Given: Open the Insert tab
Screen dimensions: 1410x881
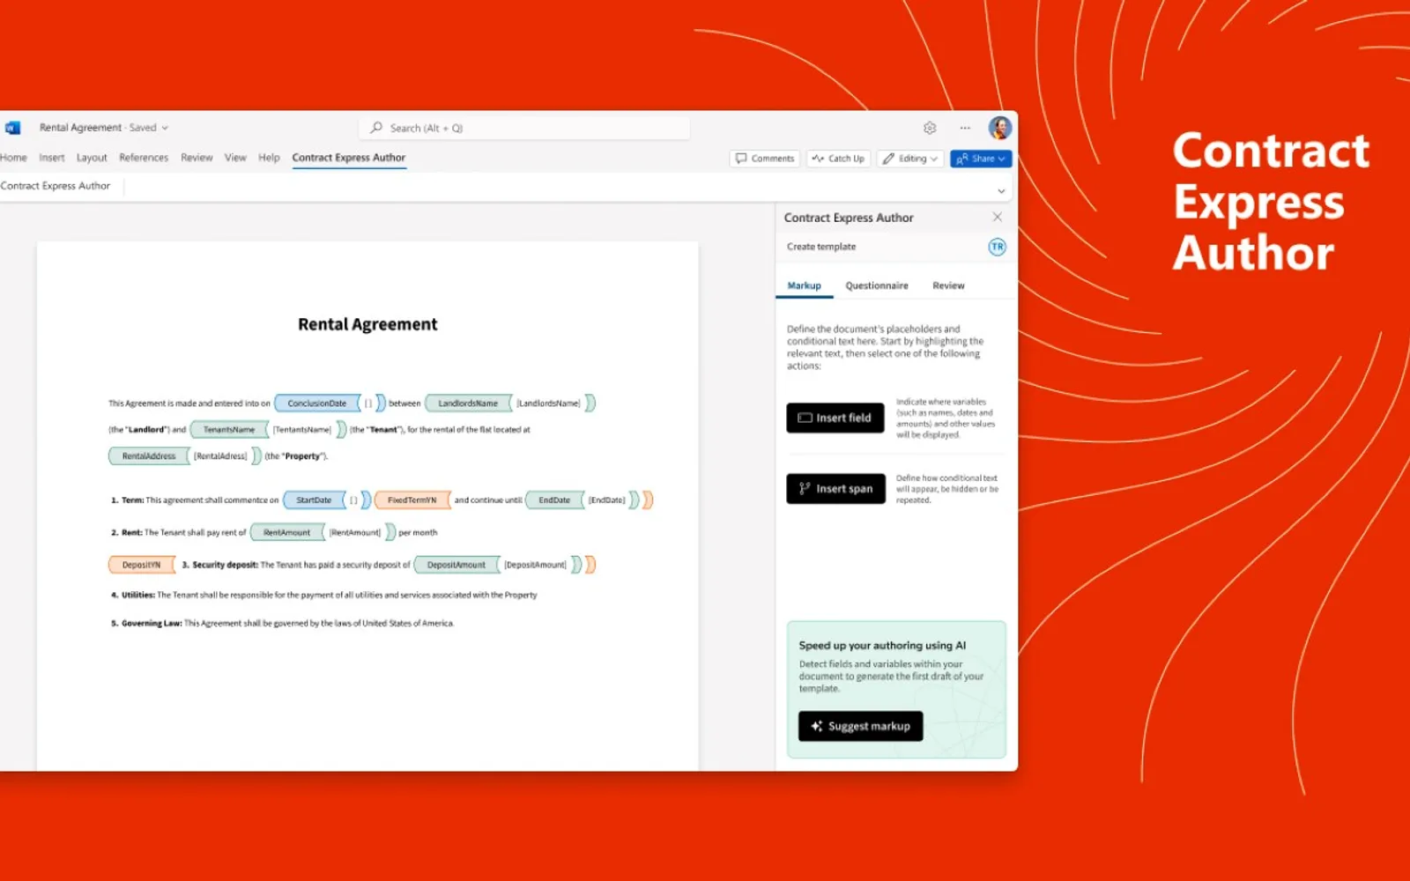Looking at the screenshot, I should click(51, 158).
